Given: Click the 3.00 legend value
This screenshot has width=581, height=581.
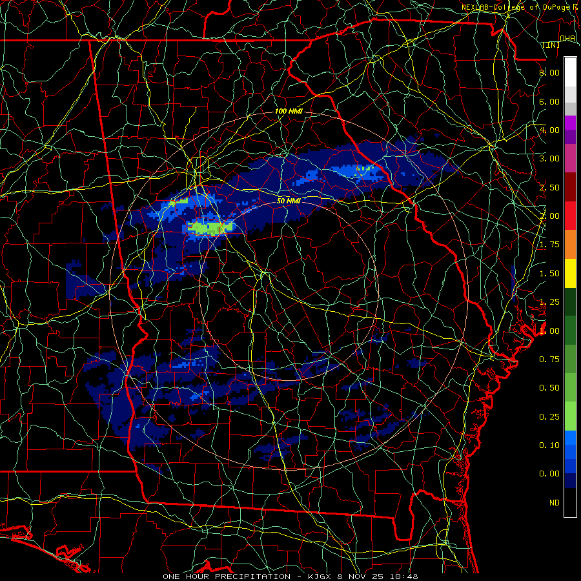Looking at the screenshot, I should (x=549, y=159).
